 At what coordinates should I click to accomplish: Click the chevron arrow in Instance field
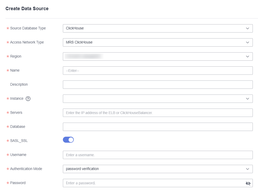coord(247,99)
